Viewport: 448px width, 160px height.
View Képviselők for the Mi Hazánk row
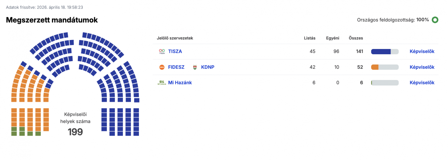(422, 83)
